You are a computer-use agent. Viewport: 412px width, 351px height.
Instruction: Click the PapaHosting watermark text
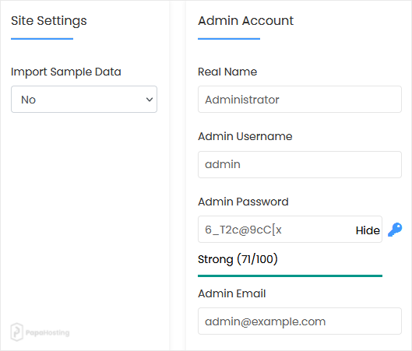point(48,332)
